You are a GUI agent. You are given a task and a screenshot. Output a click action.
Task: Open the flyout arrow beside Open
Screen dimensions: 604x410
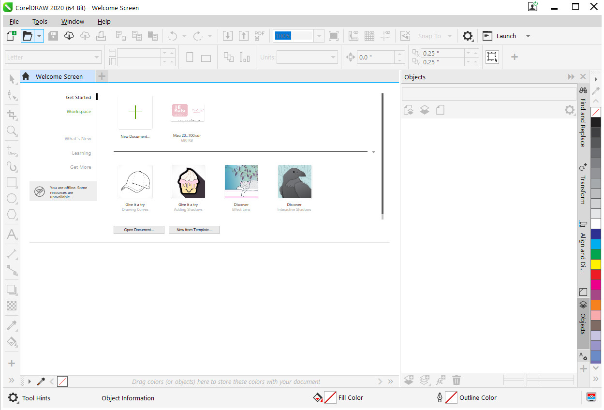(39, 35)
